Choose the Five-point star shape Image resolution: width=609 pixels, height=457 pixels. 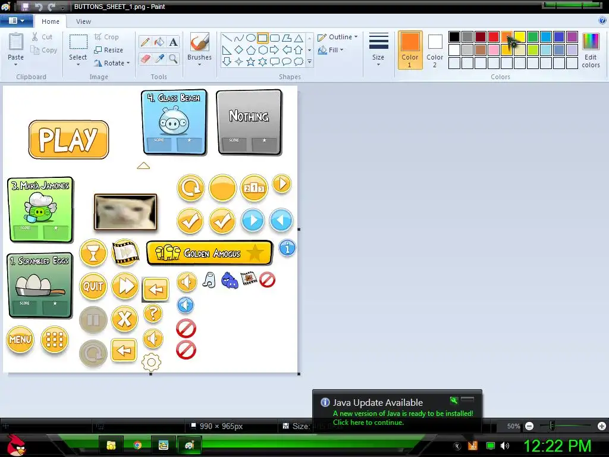click(x=251, y=61)
